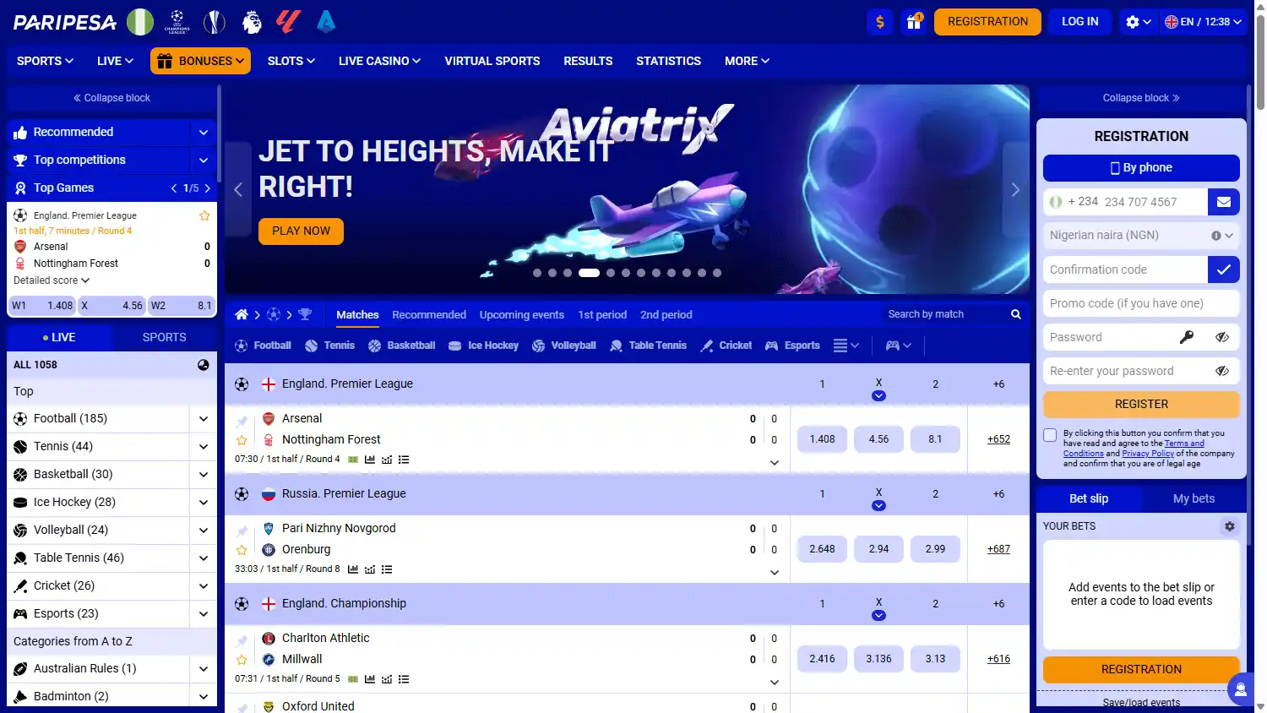The image size is (1267, 713).
Task: Click the Promo code input field
Action: [x=1141, y=303]
